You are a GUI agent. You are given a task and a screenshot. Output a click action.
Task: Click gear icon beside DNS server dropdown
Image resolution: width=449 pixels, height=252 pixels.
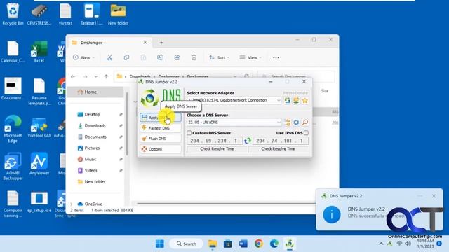point(296,122)
